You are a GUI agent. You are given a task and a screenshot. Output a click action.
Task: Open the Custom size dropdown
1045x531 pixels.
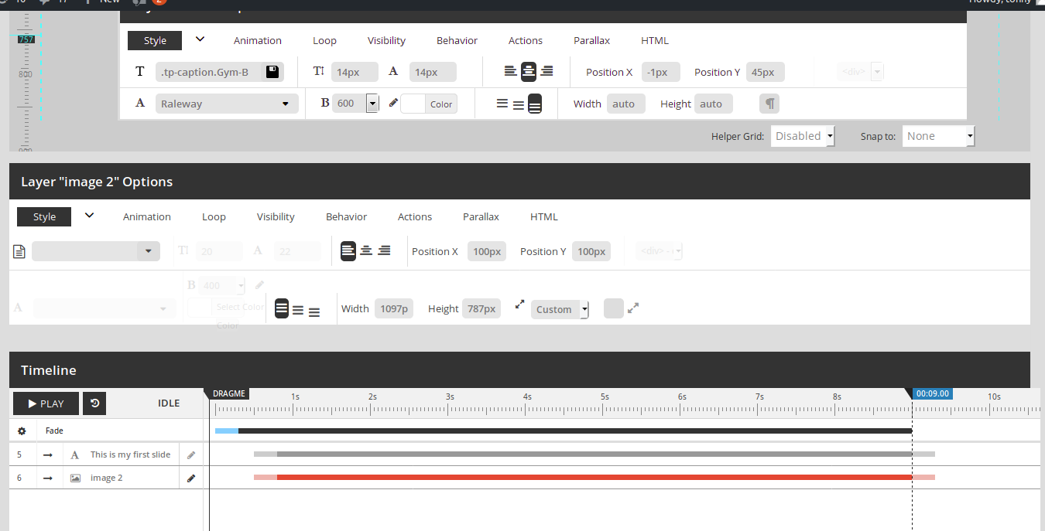point(560,309)
